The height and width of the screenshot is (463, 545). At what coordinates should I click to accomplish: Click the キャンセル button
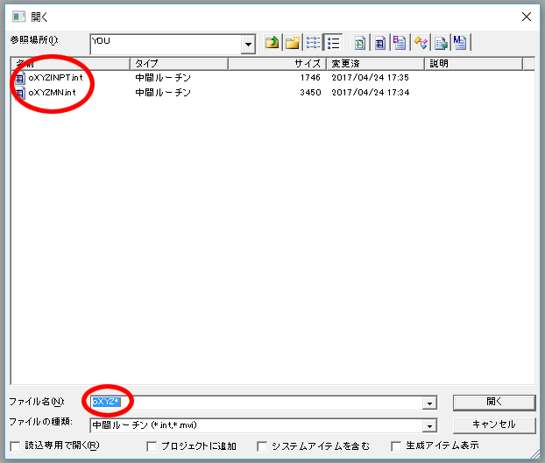(493, 424)
